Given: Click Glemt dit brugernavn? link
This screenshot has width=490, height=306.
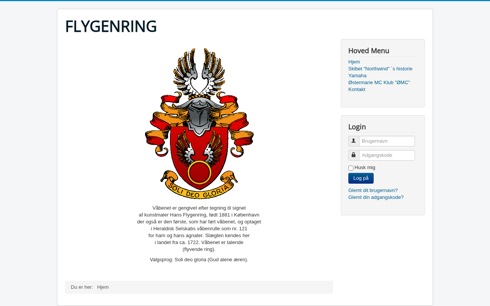Looking at the screenshot, I should click(373, 190).
